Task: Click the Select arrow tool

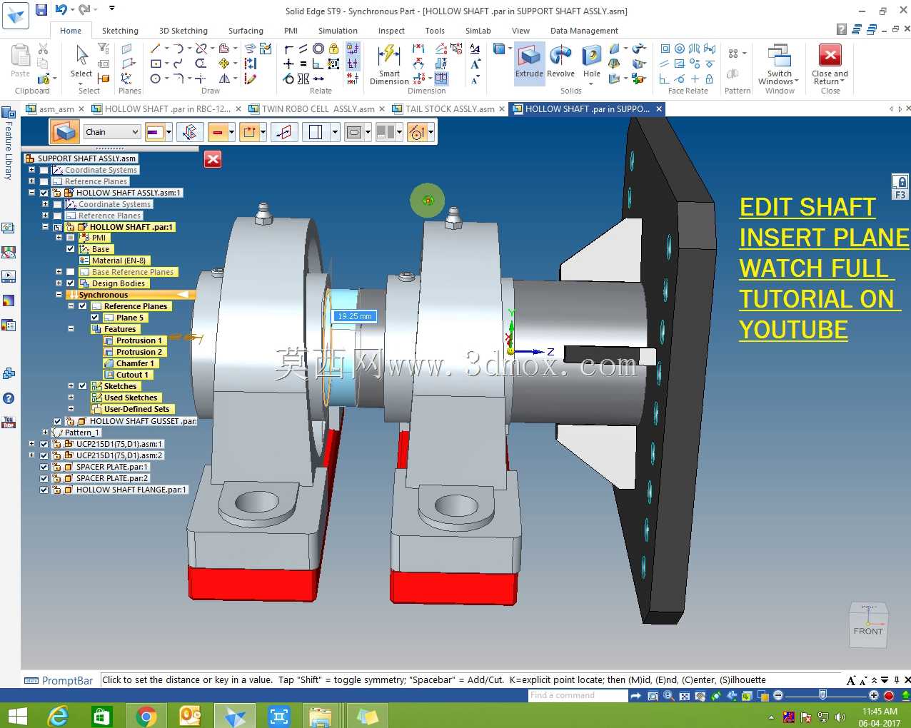Action: pos(81,61)
